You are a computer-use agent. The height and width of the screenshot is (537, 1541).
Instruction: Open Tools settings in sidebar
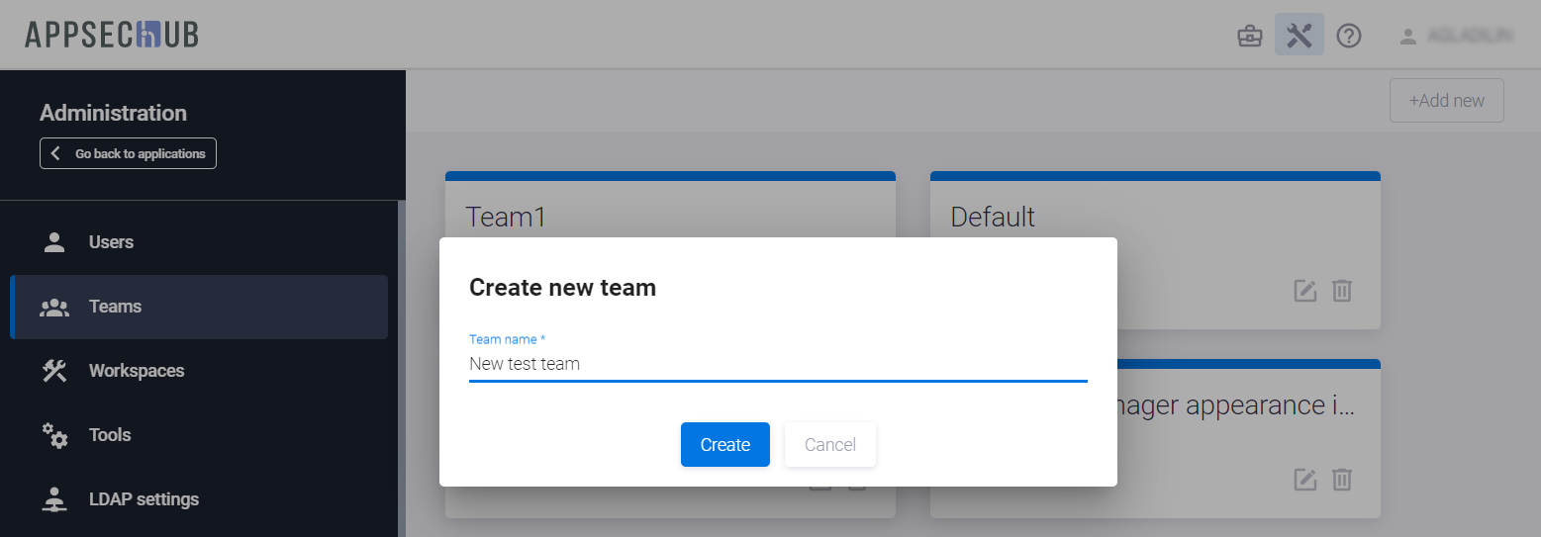(x=110, y=435)
